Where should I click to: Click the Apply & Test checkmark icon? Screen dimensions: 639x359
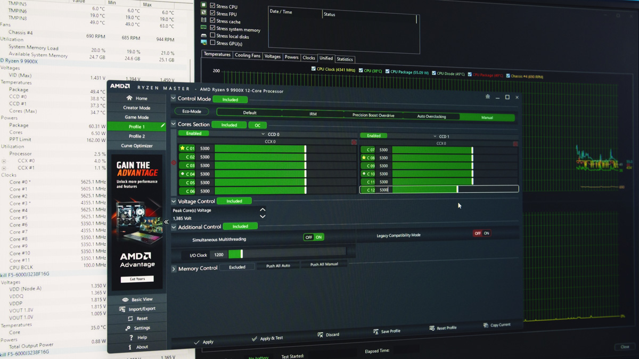tap(254, 338)
